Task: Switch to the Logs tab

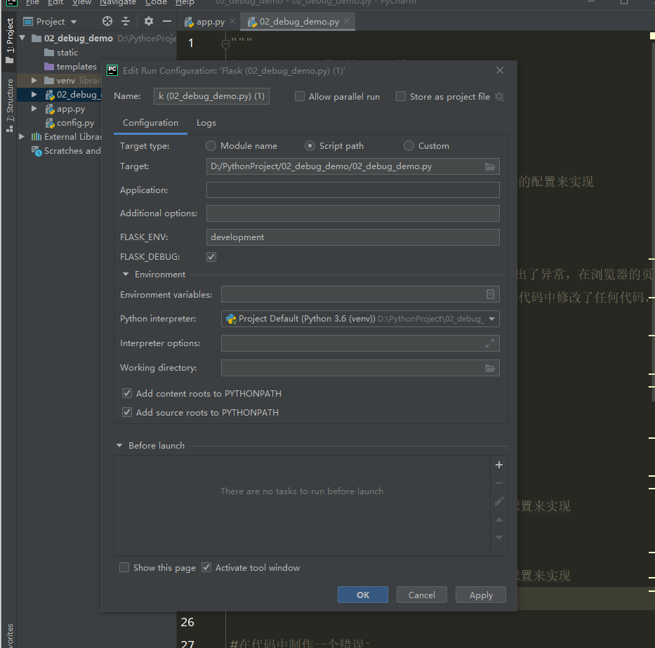Action: tap(206, 123)
